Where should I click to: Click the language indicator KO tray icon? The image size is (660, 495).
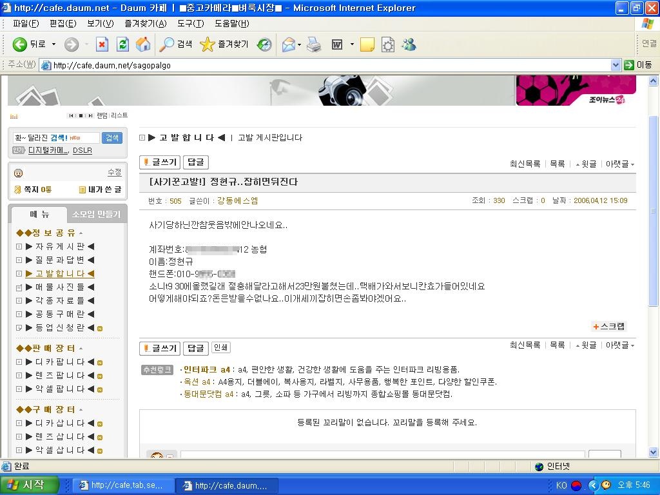(x=561, y=485)
